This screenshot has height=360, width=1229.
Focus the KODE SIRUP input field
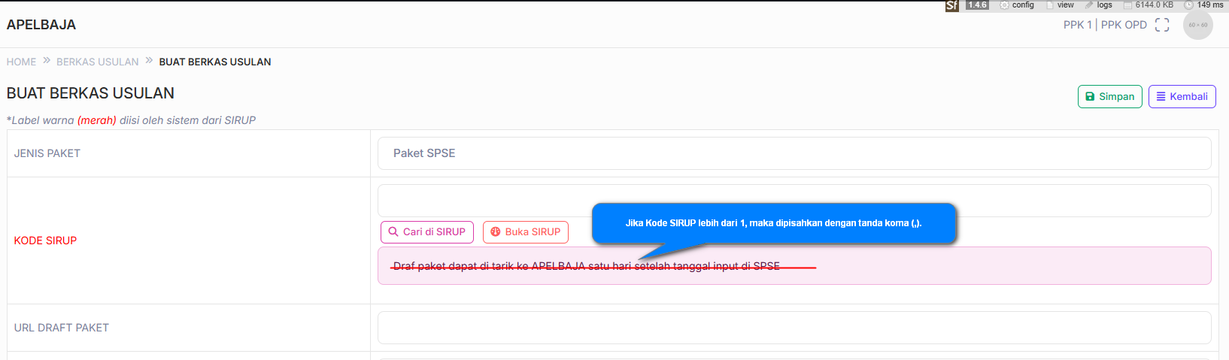pos(794,201)
